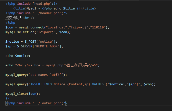This screenshot has height=111, width=172.
Task: Click the standalone <?php opening tag
Action: click(x=10, y=23)
